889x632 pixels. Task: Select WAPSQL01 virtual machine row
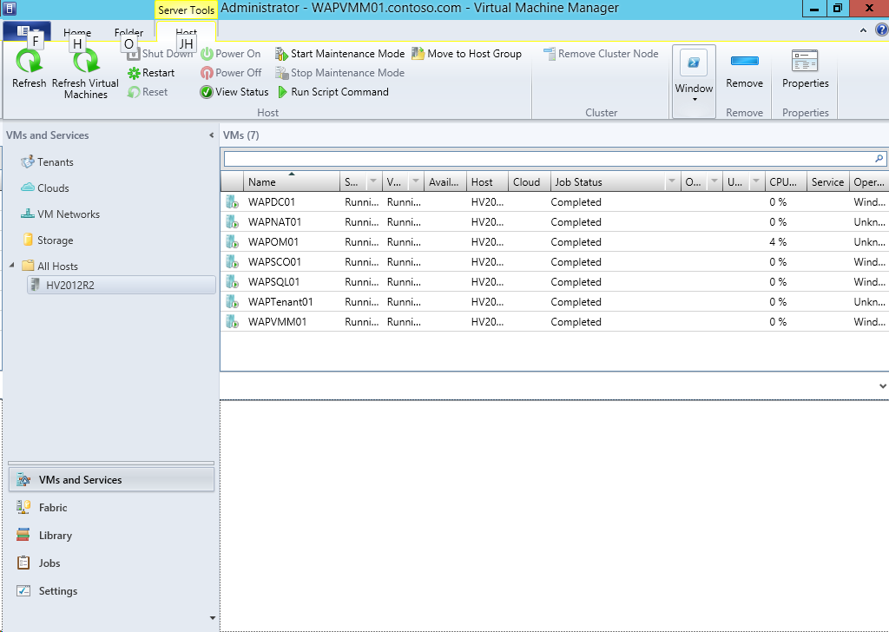pyautogui.click(x=555, y=281)
